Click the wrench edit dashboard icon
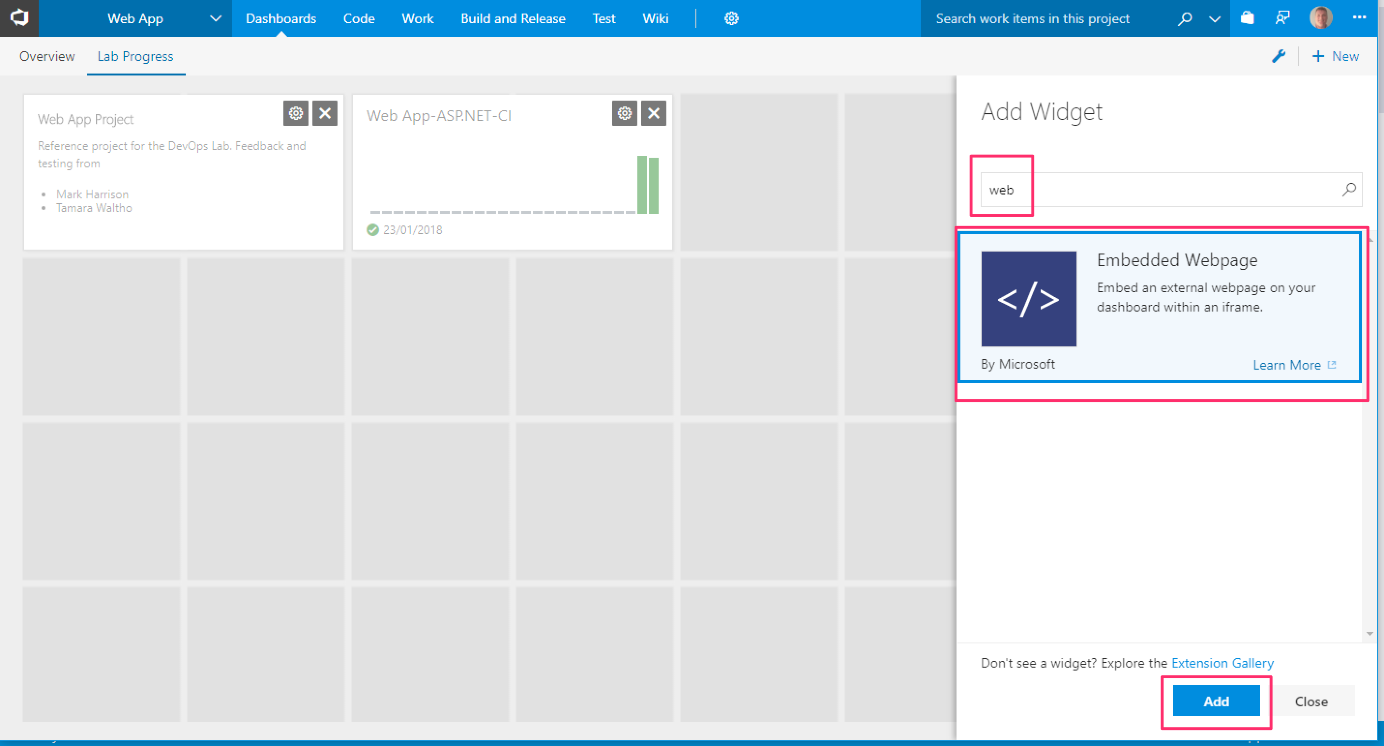This screenshot has height=746, width=1384. [1279, 56]
